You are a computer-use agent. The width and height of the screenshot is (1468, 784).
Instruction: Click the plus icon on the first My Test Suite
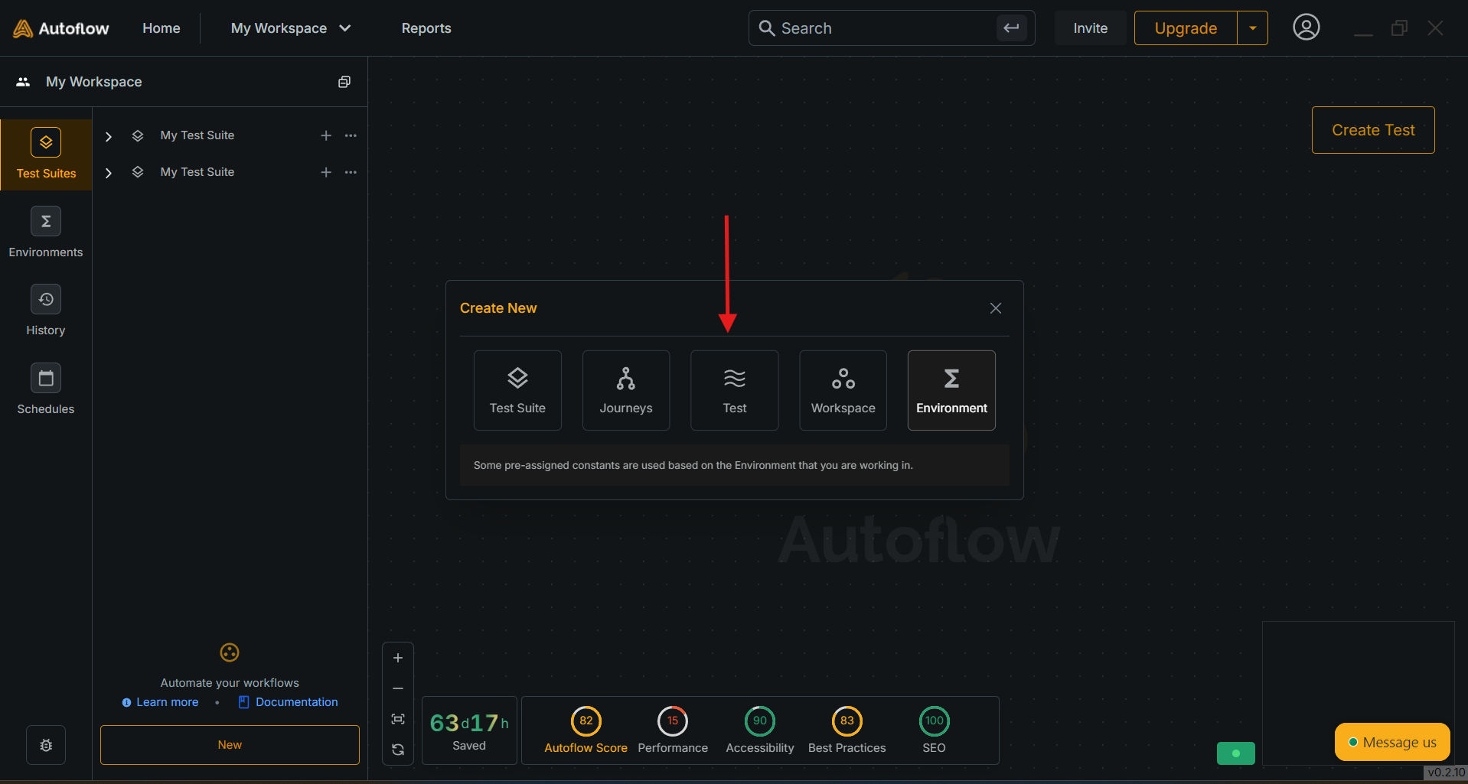326,135
